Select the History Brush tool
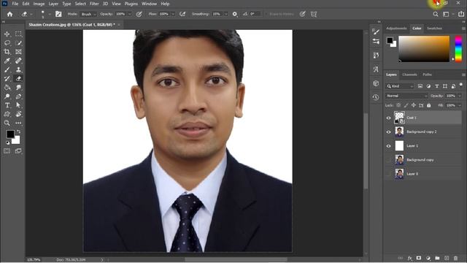Viewport: 467px width, 263px height. (7, 79)
